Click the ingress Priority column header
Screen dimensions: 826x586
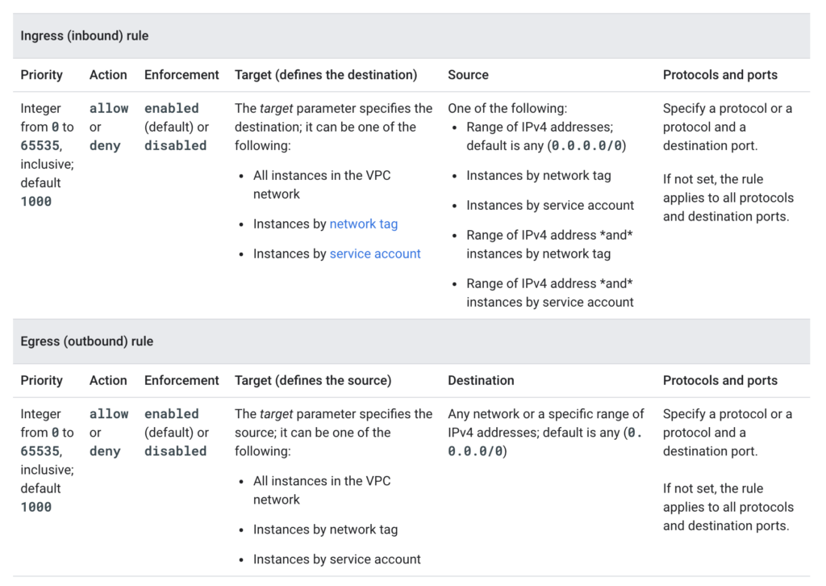click(x=41, y=75)
